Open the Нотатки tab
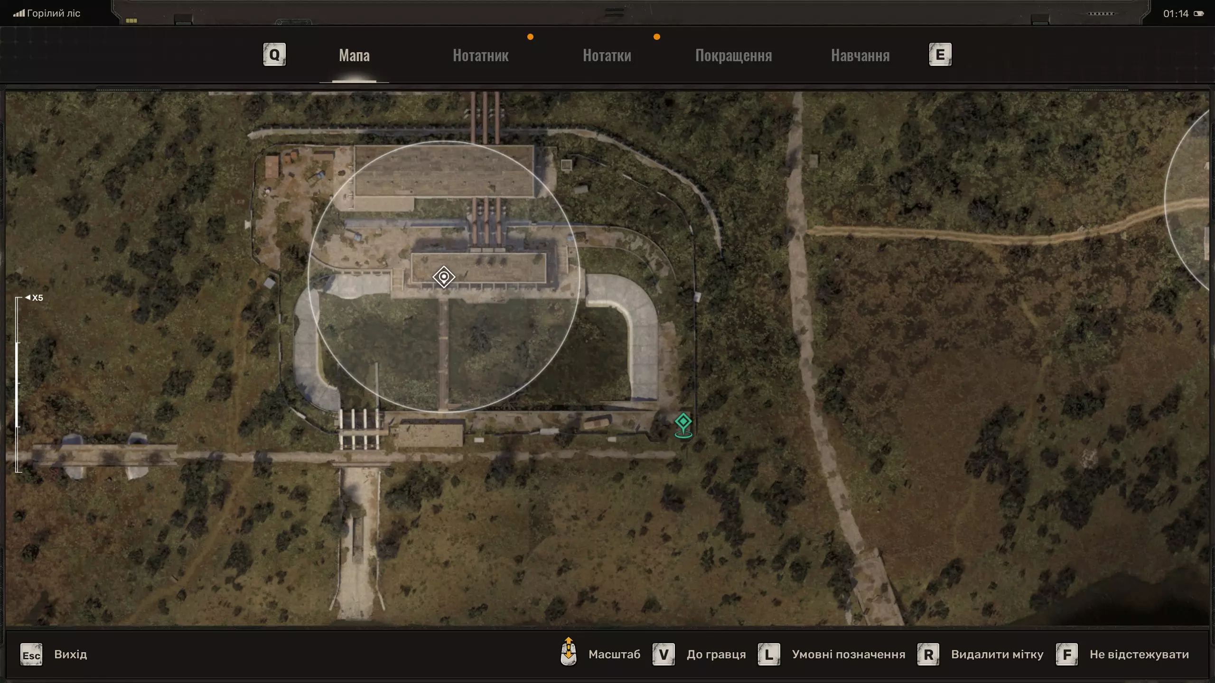 [x=607, y=55]
